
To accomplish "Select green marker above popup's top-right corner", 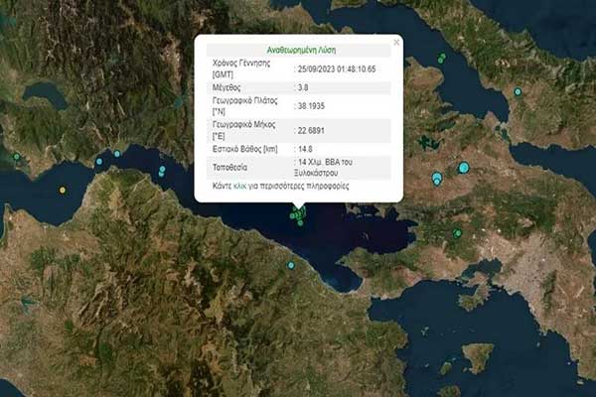I will click(441, 60).
